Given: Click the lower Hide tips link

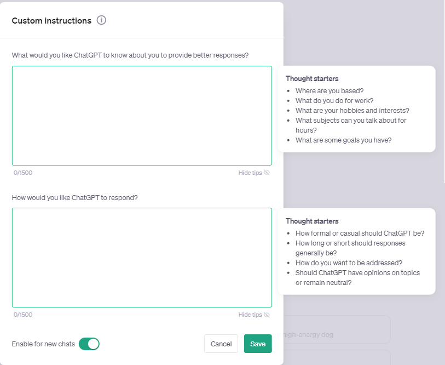Looking at the screenshot, I should click(x=250, y=315).
